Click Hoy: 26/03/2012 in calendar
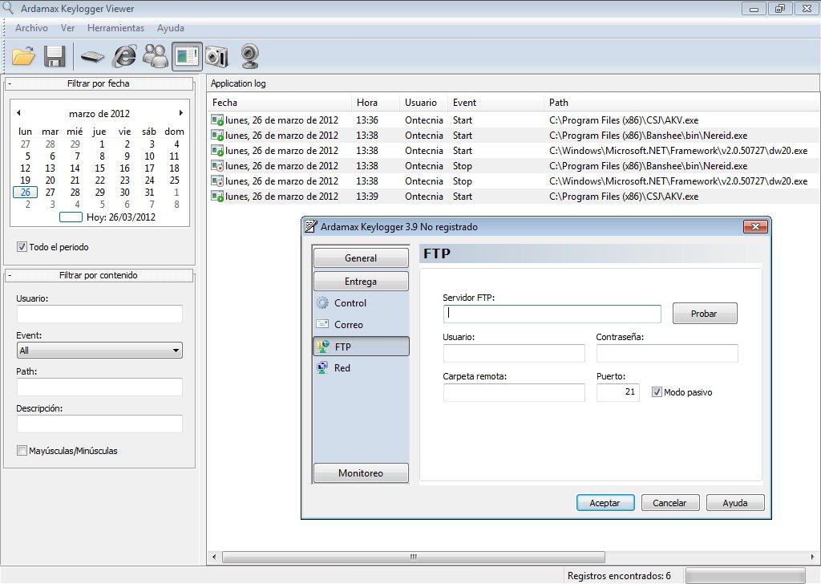Viewport: 821px width, 584px height. tap(121, 217)
